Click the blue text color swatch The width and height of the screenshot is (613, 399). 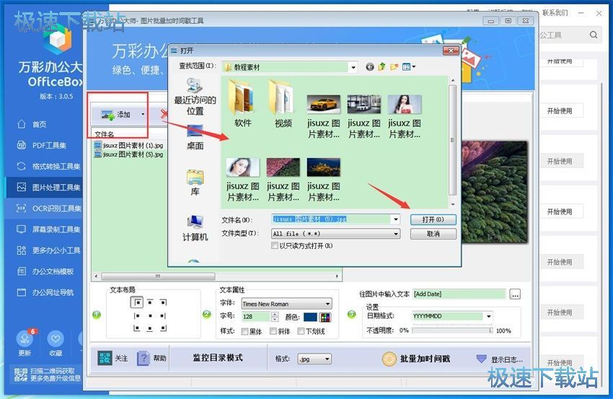coord(310,317)
